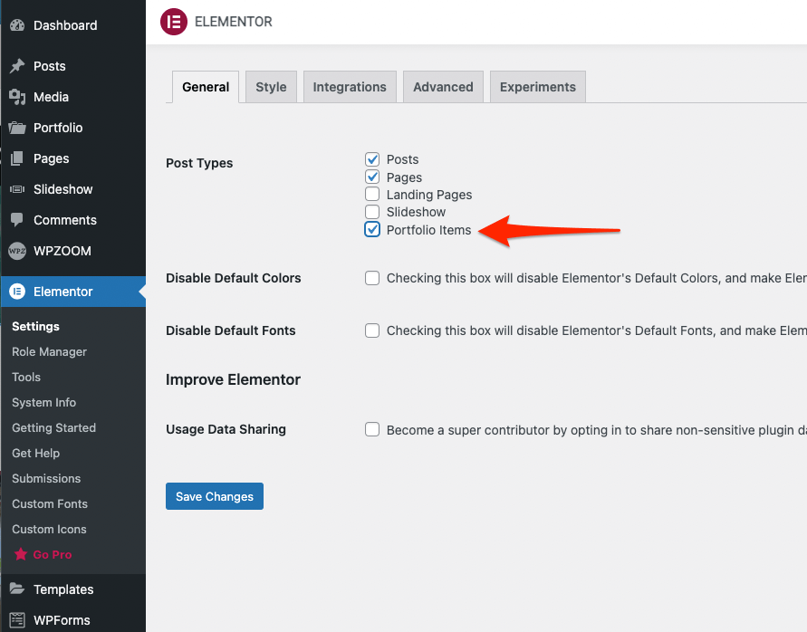This screenshot has width=807, height=632.
Task: Tick the Disable Default Colors checkbox
Action: (x=372, y=278)
